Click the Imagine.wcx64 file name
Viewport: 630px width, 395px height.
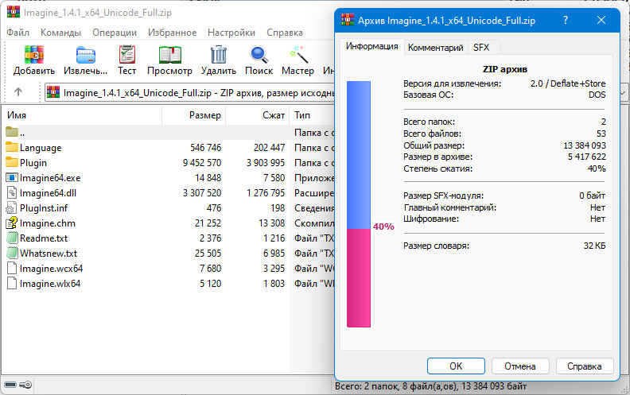[x=52, y=269]
